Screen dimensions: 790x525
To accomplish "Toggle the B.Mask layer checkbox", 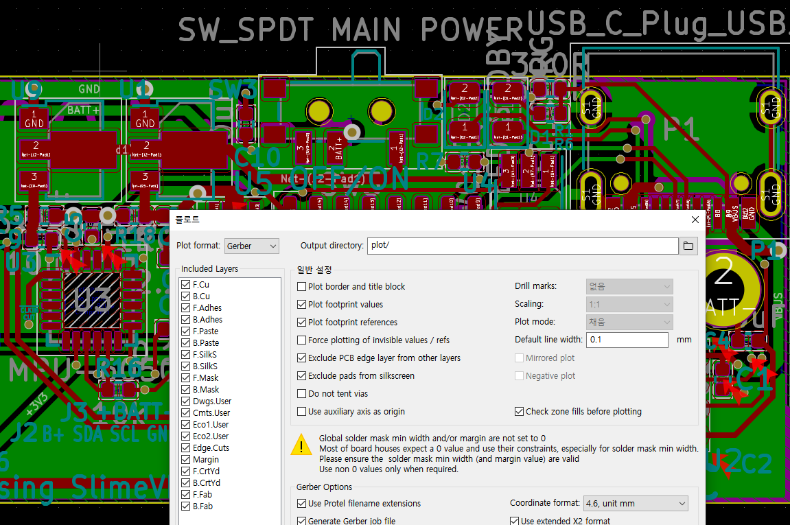I will [x=185, y=390].
